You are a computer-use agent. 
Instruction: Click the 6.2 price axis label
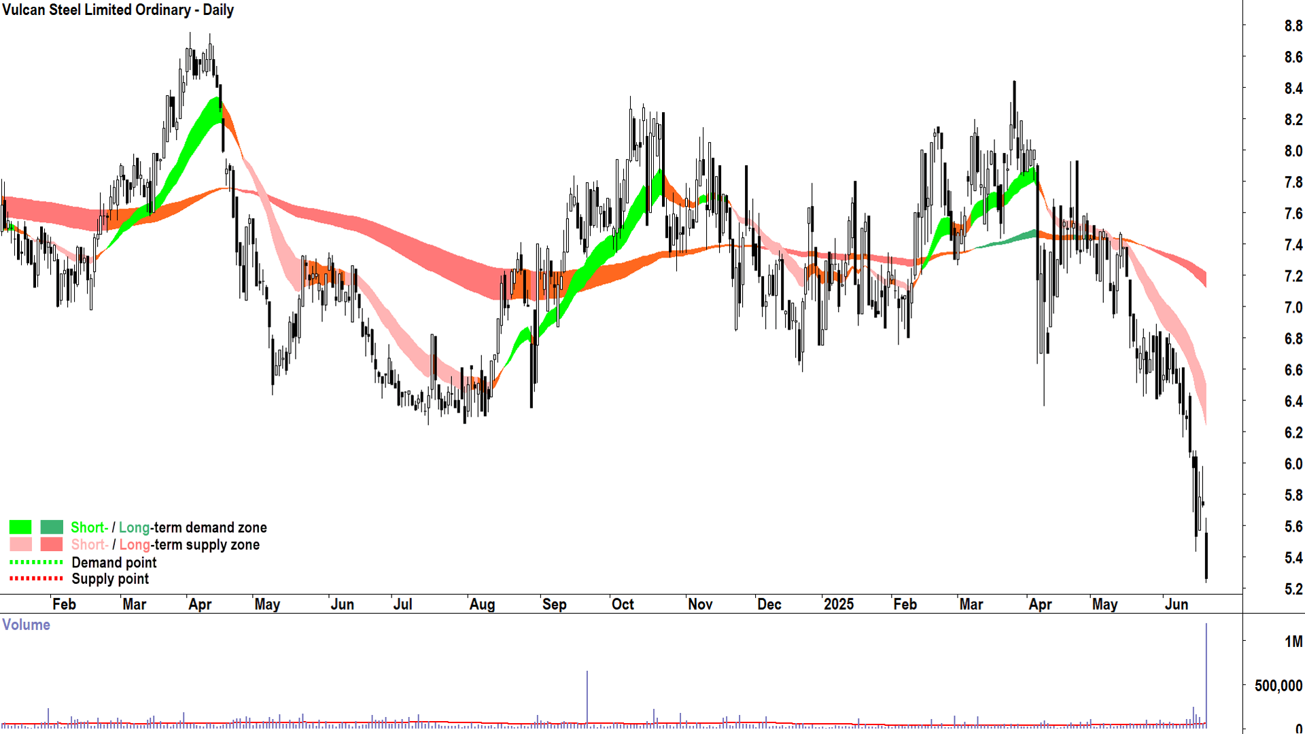coord(1293,432)
